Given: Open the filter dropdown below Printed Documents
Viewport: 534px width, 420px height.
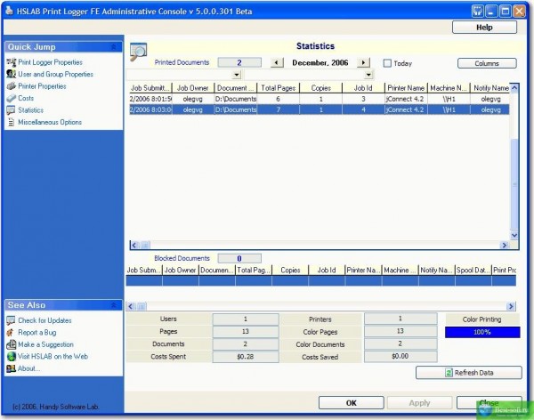Looking at the screenshot, I should tap(236, 76).
